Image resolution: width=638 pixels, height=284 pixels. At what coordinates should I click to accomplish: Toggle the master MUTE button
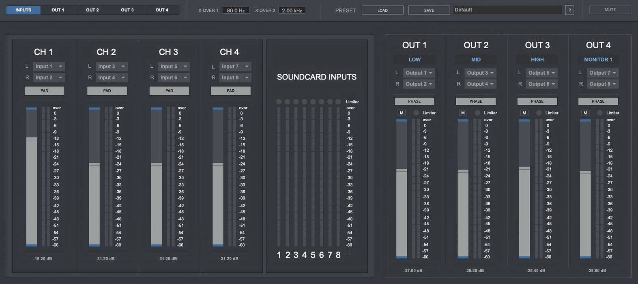(610, 10)
